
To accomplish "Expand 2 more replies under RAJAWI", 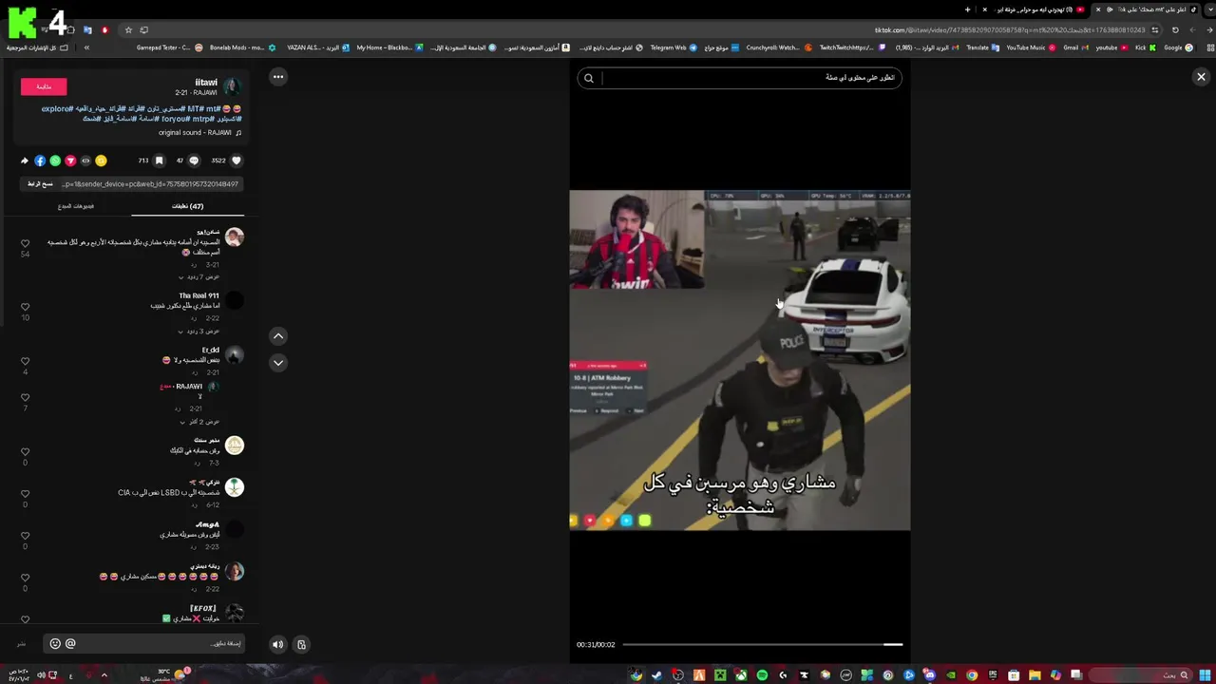I will click(x=199, y=421).
